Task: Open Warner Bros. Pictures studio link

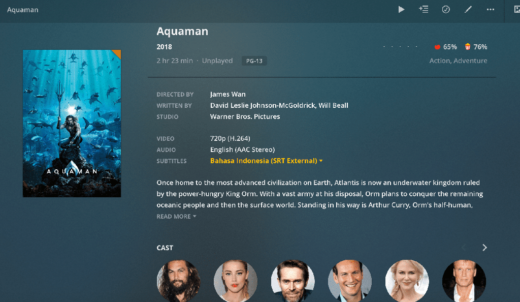Action: [x=245, y=116]
